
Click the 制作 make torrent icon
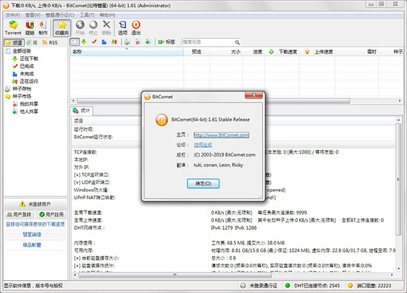pyautogui.click(x=43, y=28)
